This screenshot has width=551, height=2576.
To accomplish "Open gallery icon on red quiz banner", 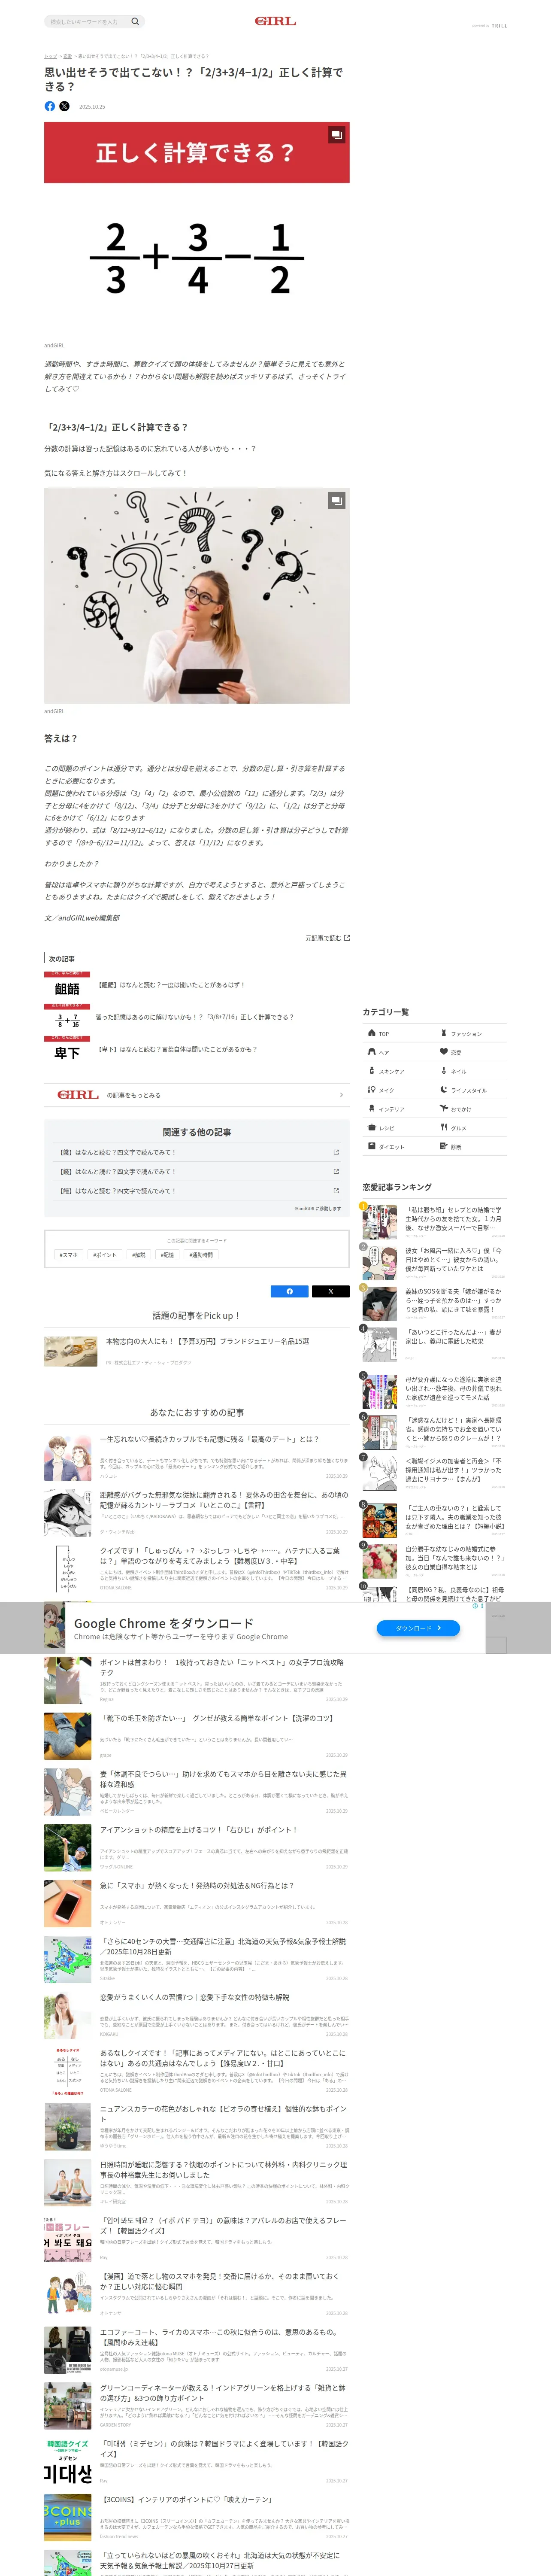I will tap(337, 134).
